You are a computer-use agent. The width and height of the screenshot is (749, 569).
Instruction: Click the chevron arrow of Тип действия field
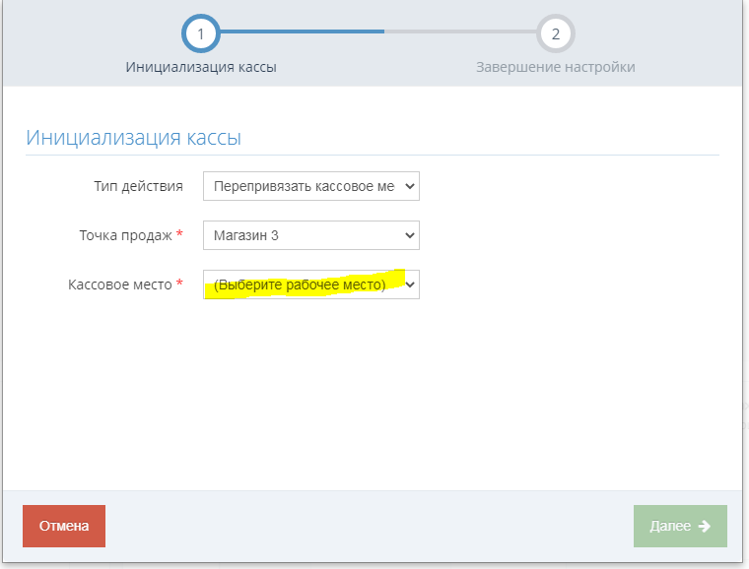[x=409, y=186]
